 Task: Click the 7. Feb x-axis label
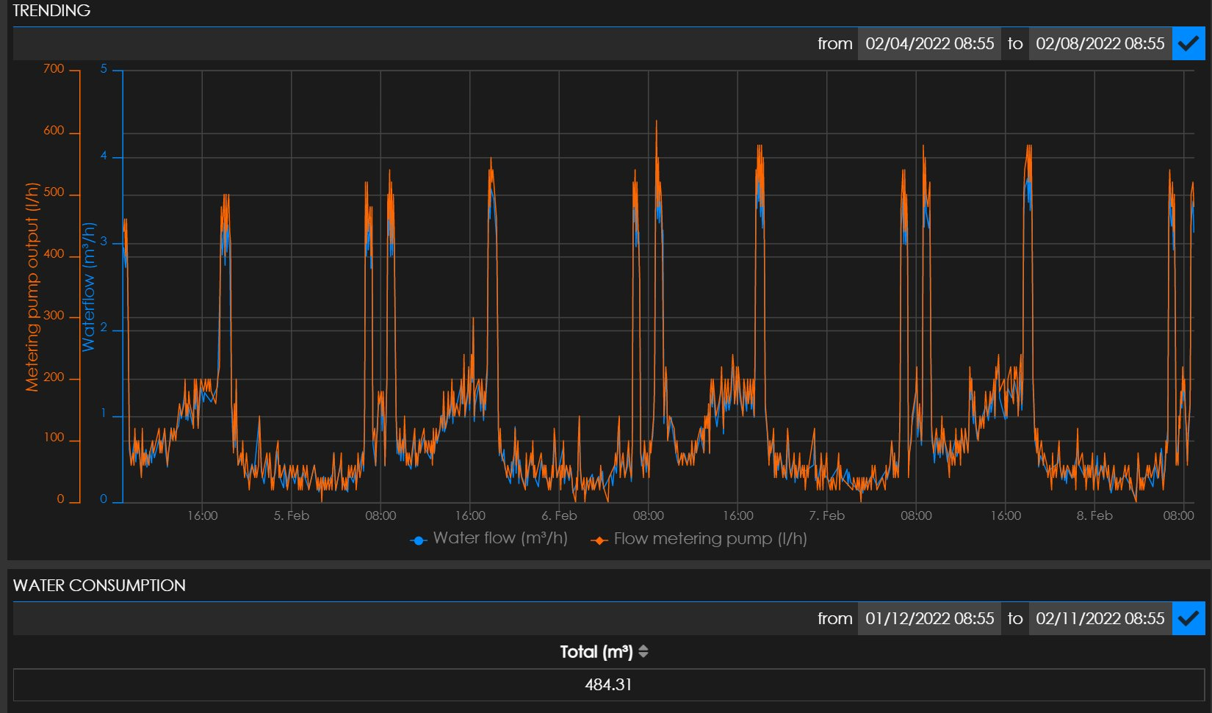pyautogui.click(x=827, y=515)
